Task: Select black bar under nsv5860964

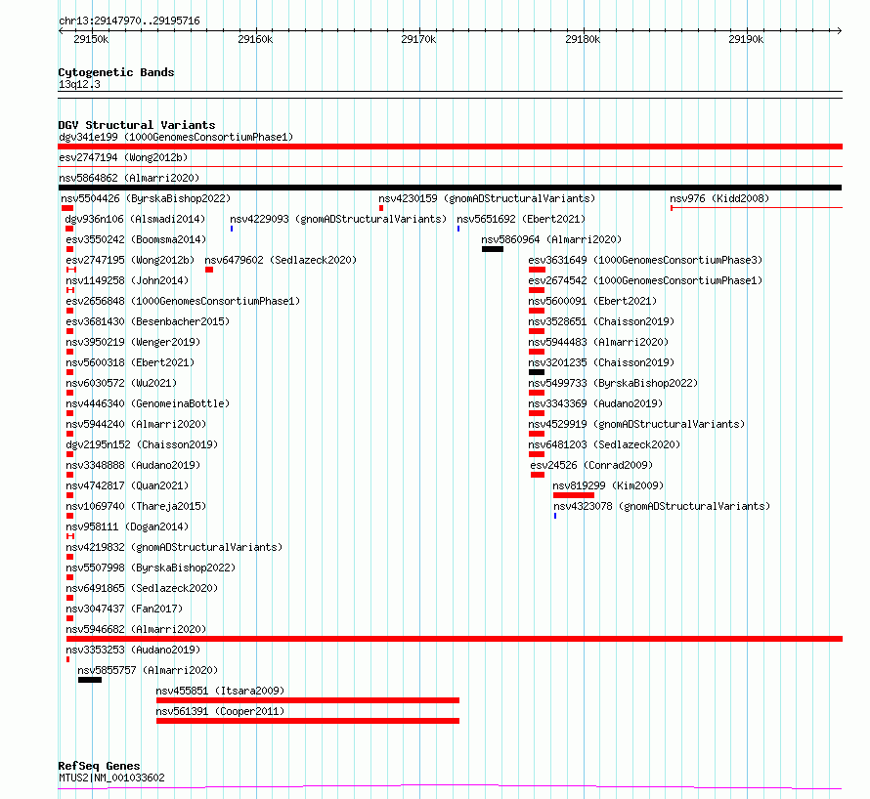Action: pyautogui.click(x=493, y=249)
